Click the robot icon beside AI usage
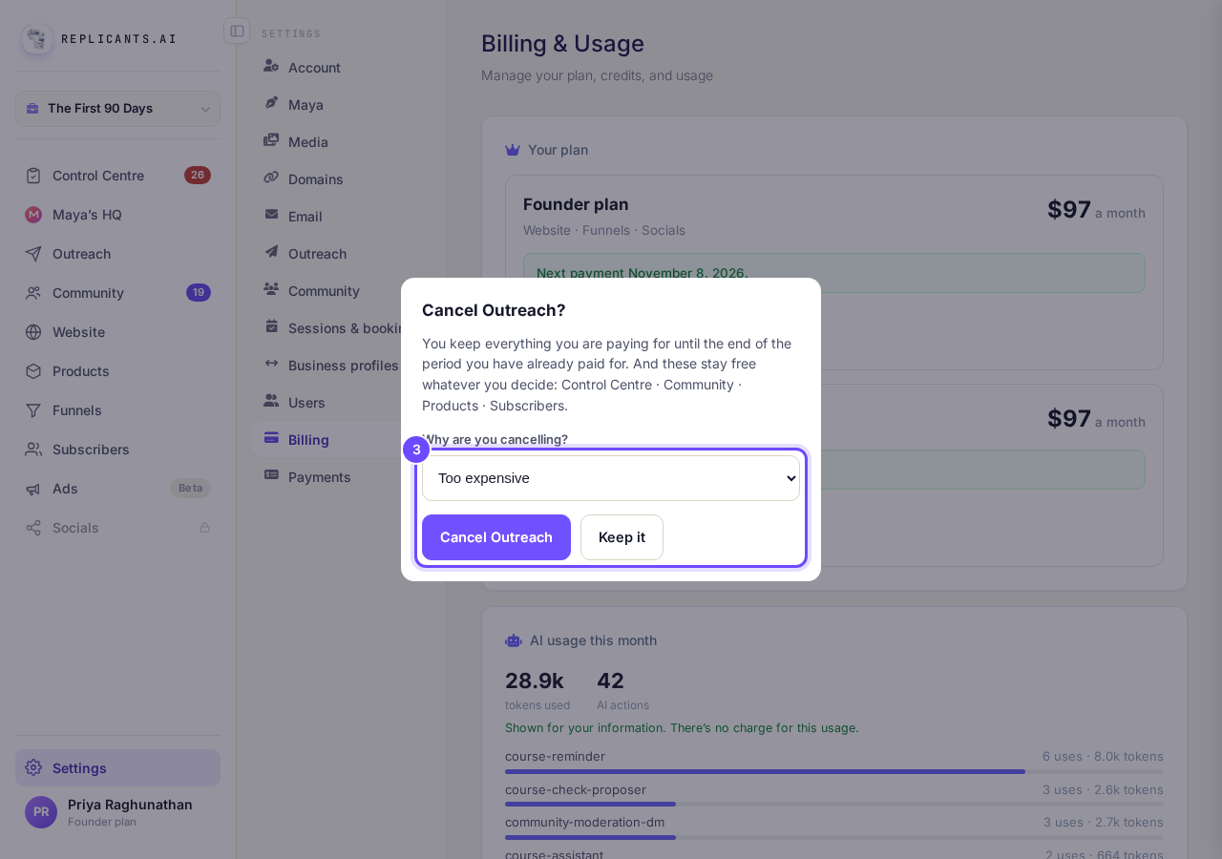Viewport: 1222px width, 859px height. click(x=514, y=640)
